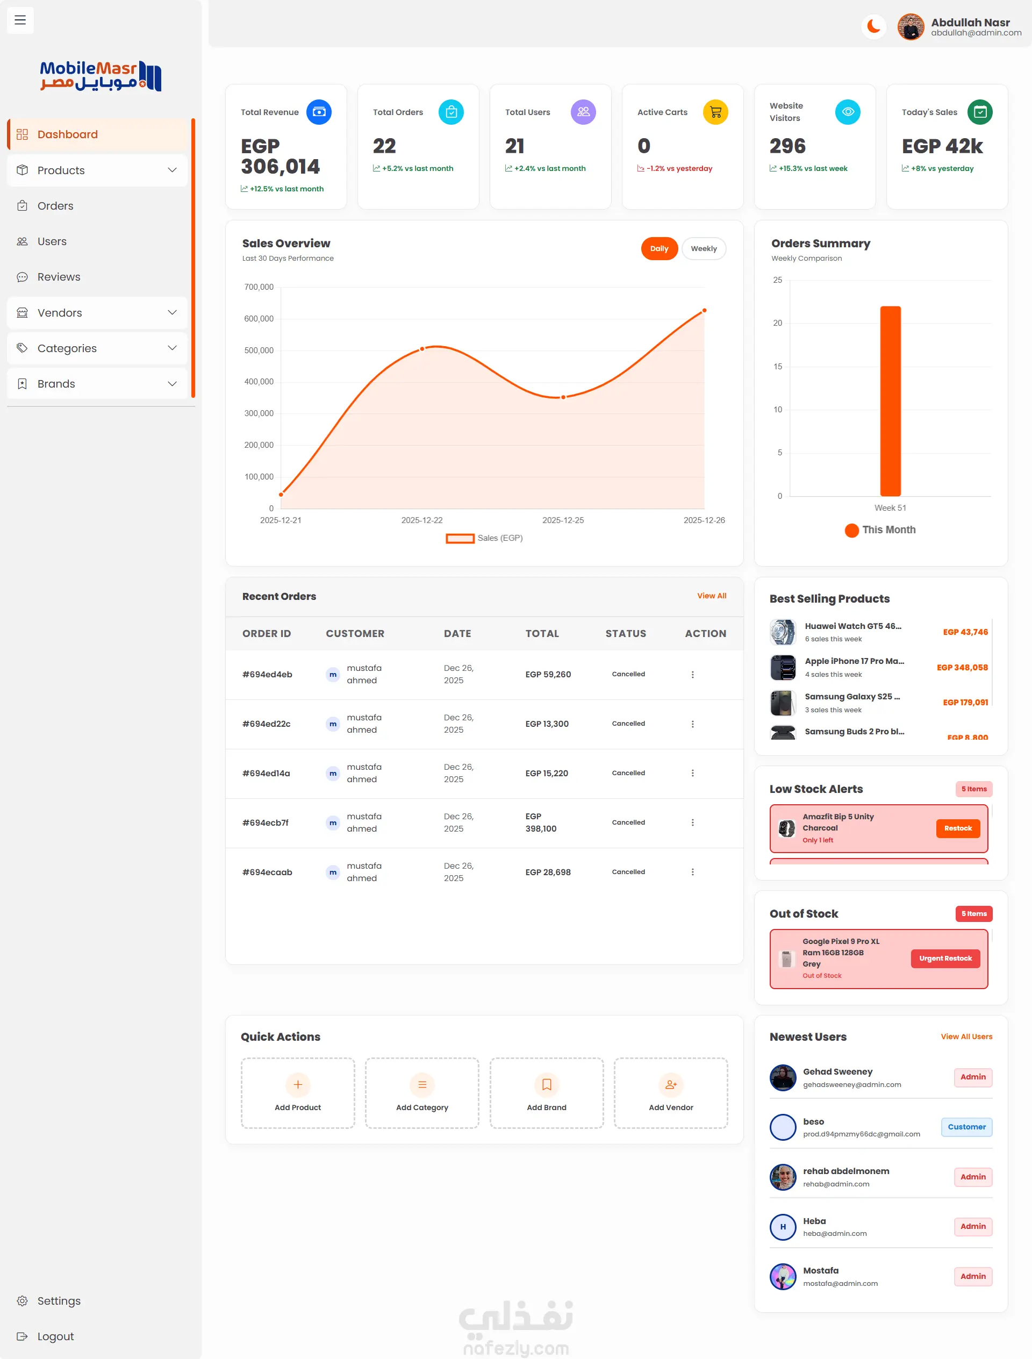The width and height of the screenshot is (1032, 1359).
Task: Click the Active Carts cart icon
Action: coord(715,112)
